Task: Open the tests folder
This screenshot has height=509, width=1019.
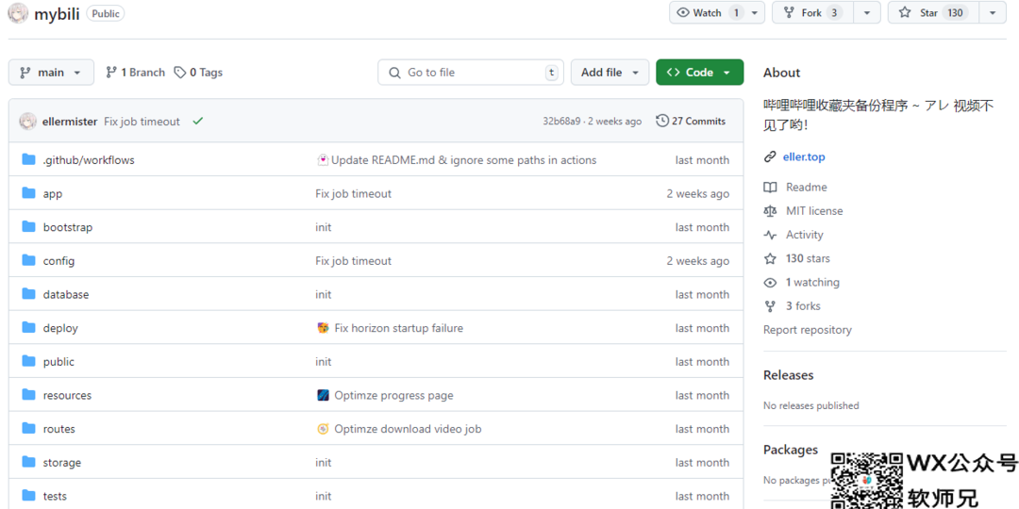Action: 55,496
